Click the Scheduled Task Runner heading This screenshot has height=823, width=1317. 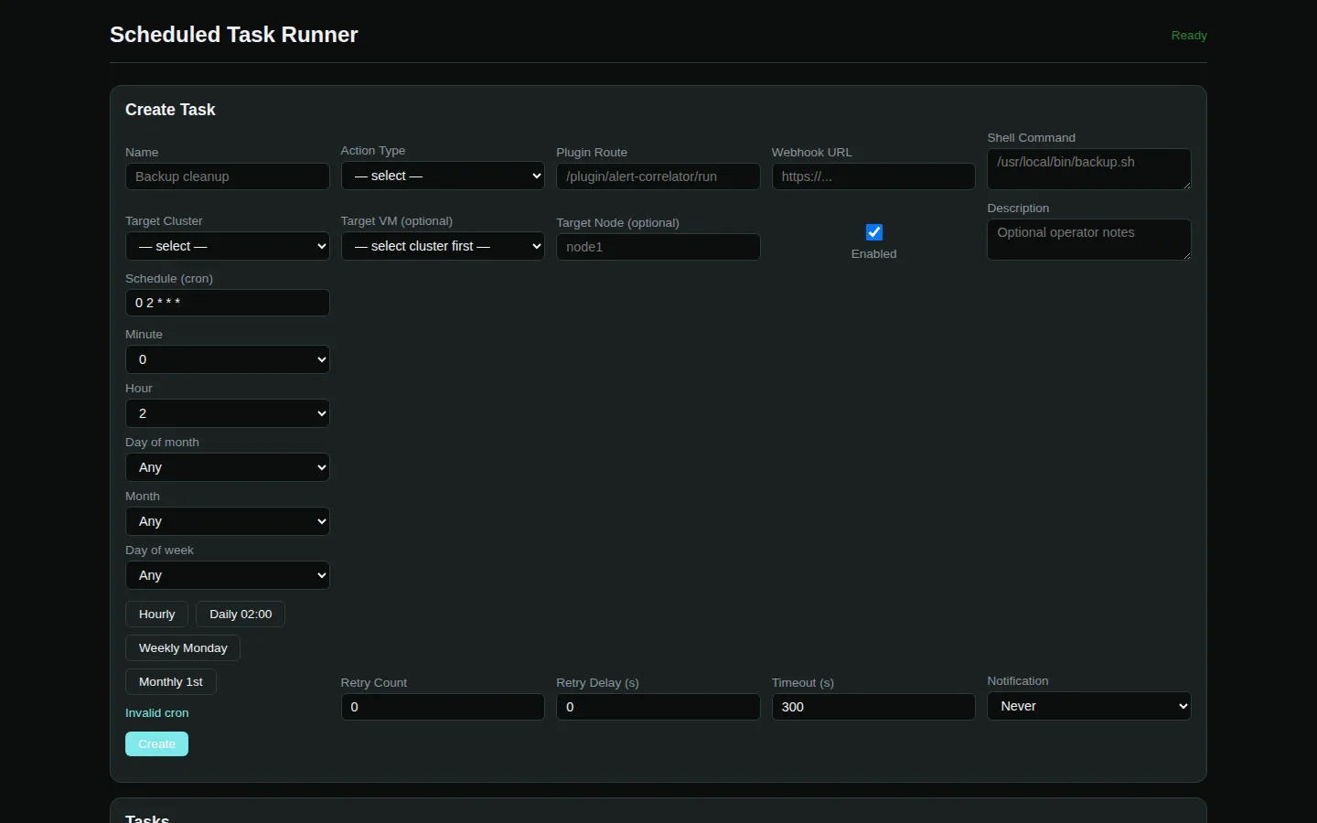(234, 35)
